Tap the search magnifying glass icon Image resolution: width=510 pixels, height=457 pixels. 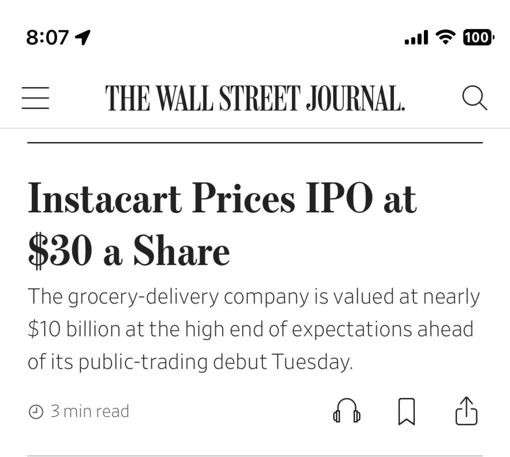click(x=475, y=98)
